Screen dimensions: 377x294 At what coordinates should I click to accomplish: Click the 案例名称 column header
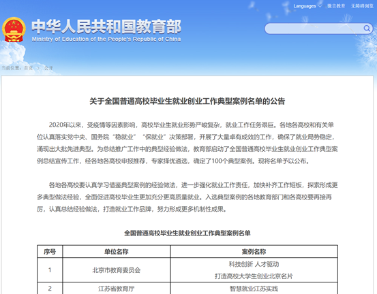coord(254,252)
